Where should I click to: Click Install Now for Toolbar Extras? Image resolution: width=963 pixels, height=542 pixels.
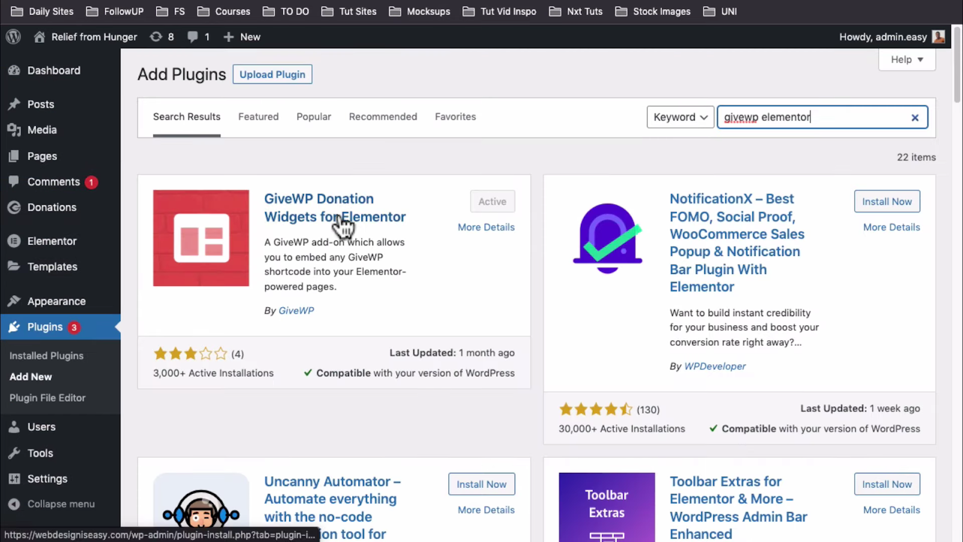click(887, 484)
